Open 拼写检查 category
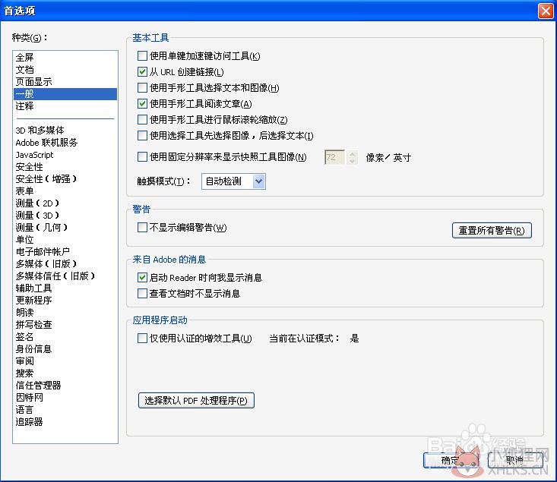 [x=65, y=324]
